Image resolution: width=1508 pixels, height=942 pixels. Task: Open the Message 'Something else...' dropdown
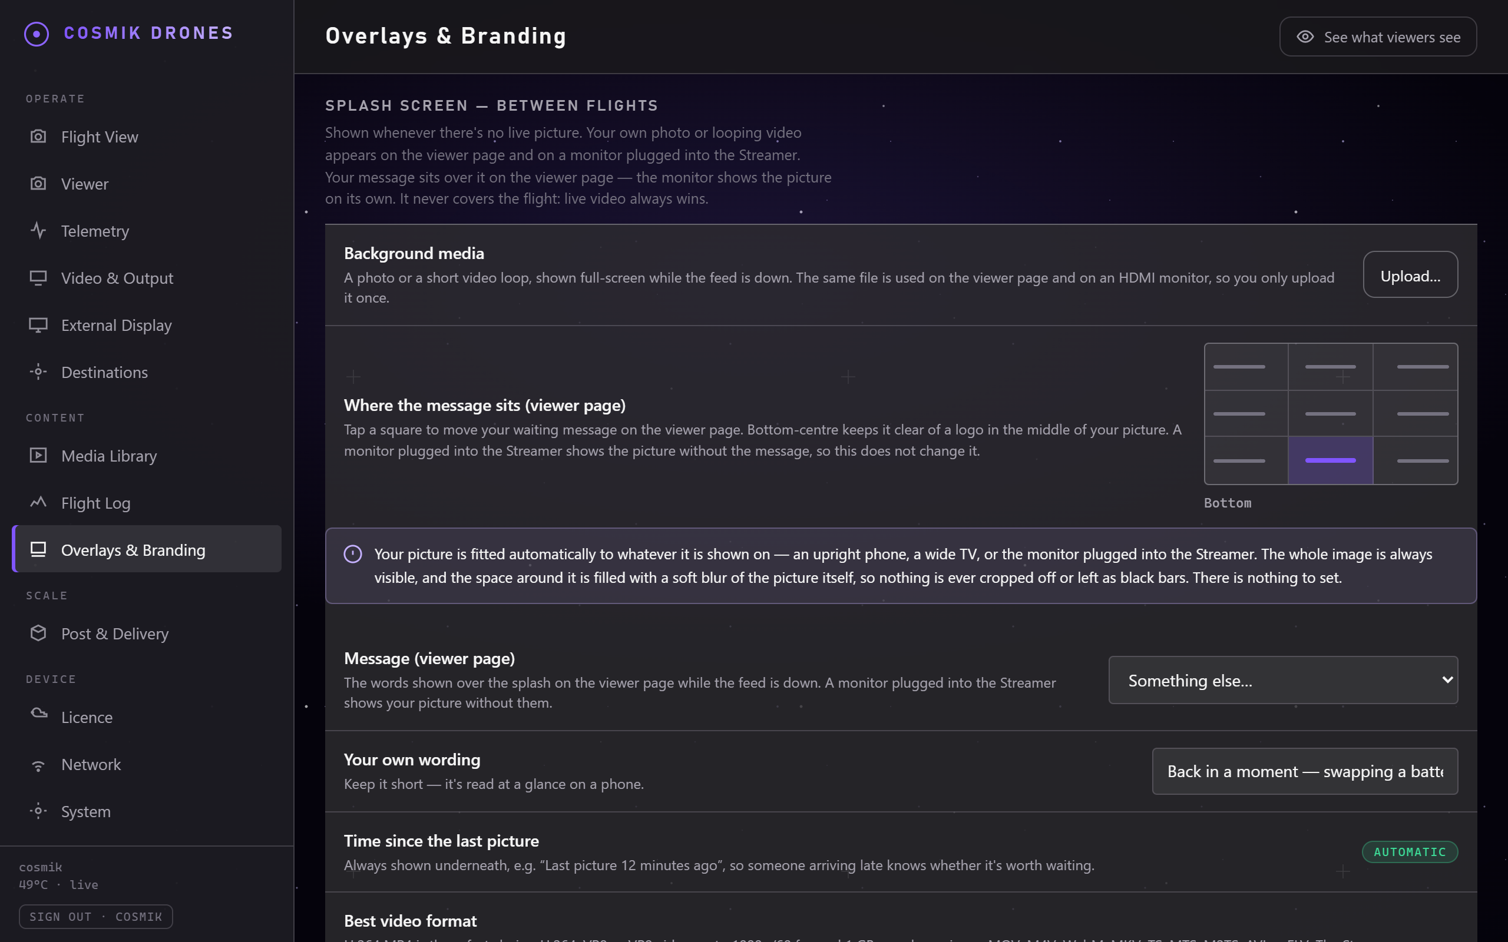tap(1283, 681)
